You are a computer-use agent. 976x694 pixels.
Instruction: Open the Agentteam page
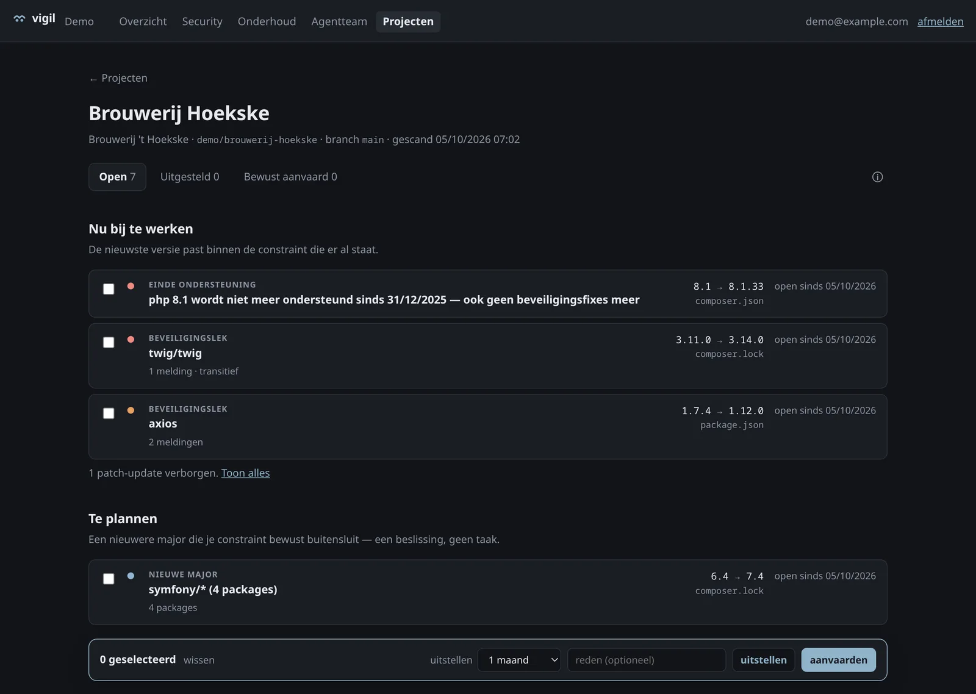point(339,21)
